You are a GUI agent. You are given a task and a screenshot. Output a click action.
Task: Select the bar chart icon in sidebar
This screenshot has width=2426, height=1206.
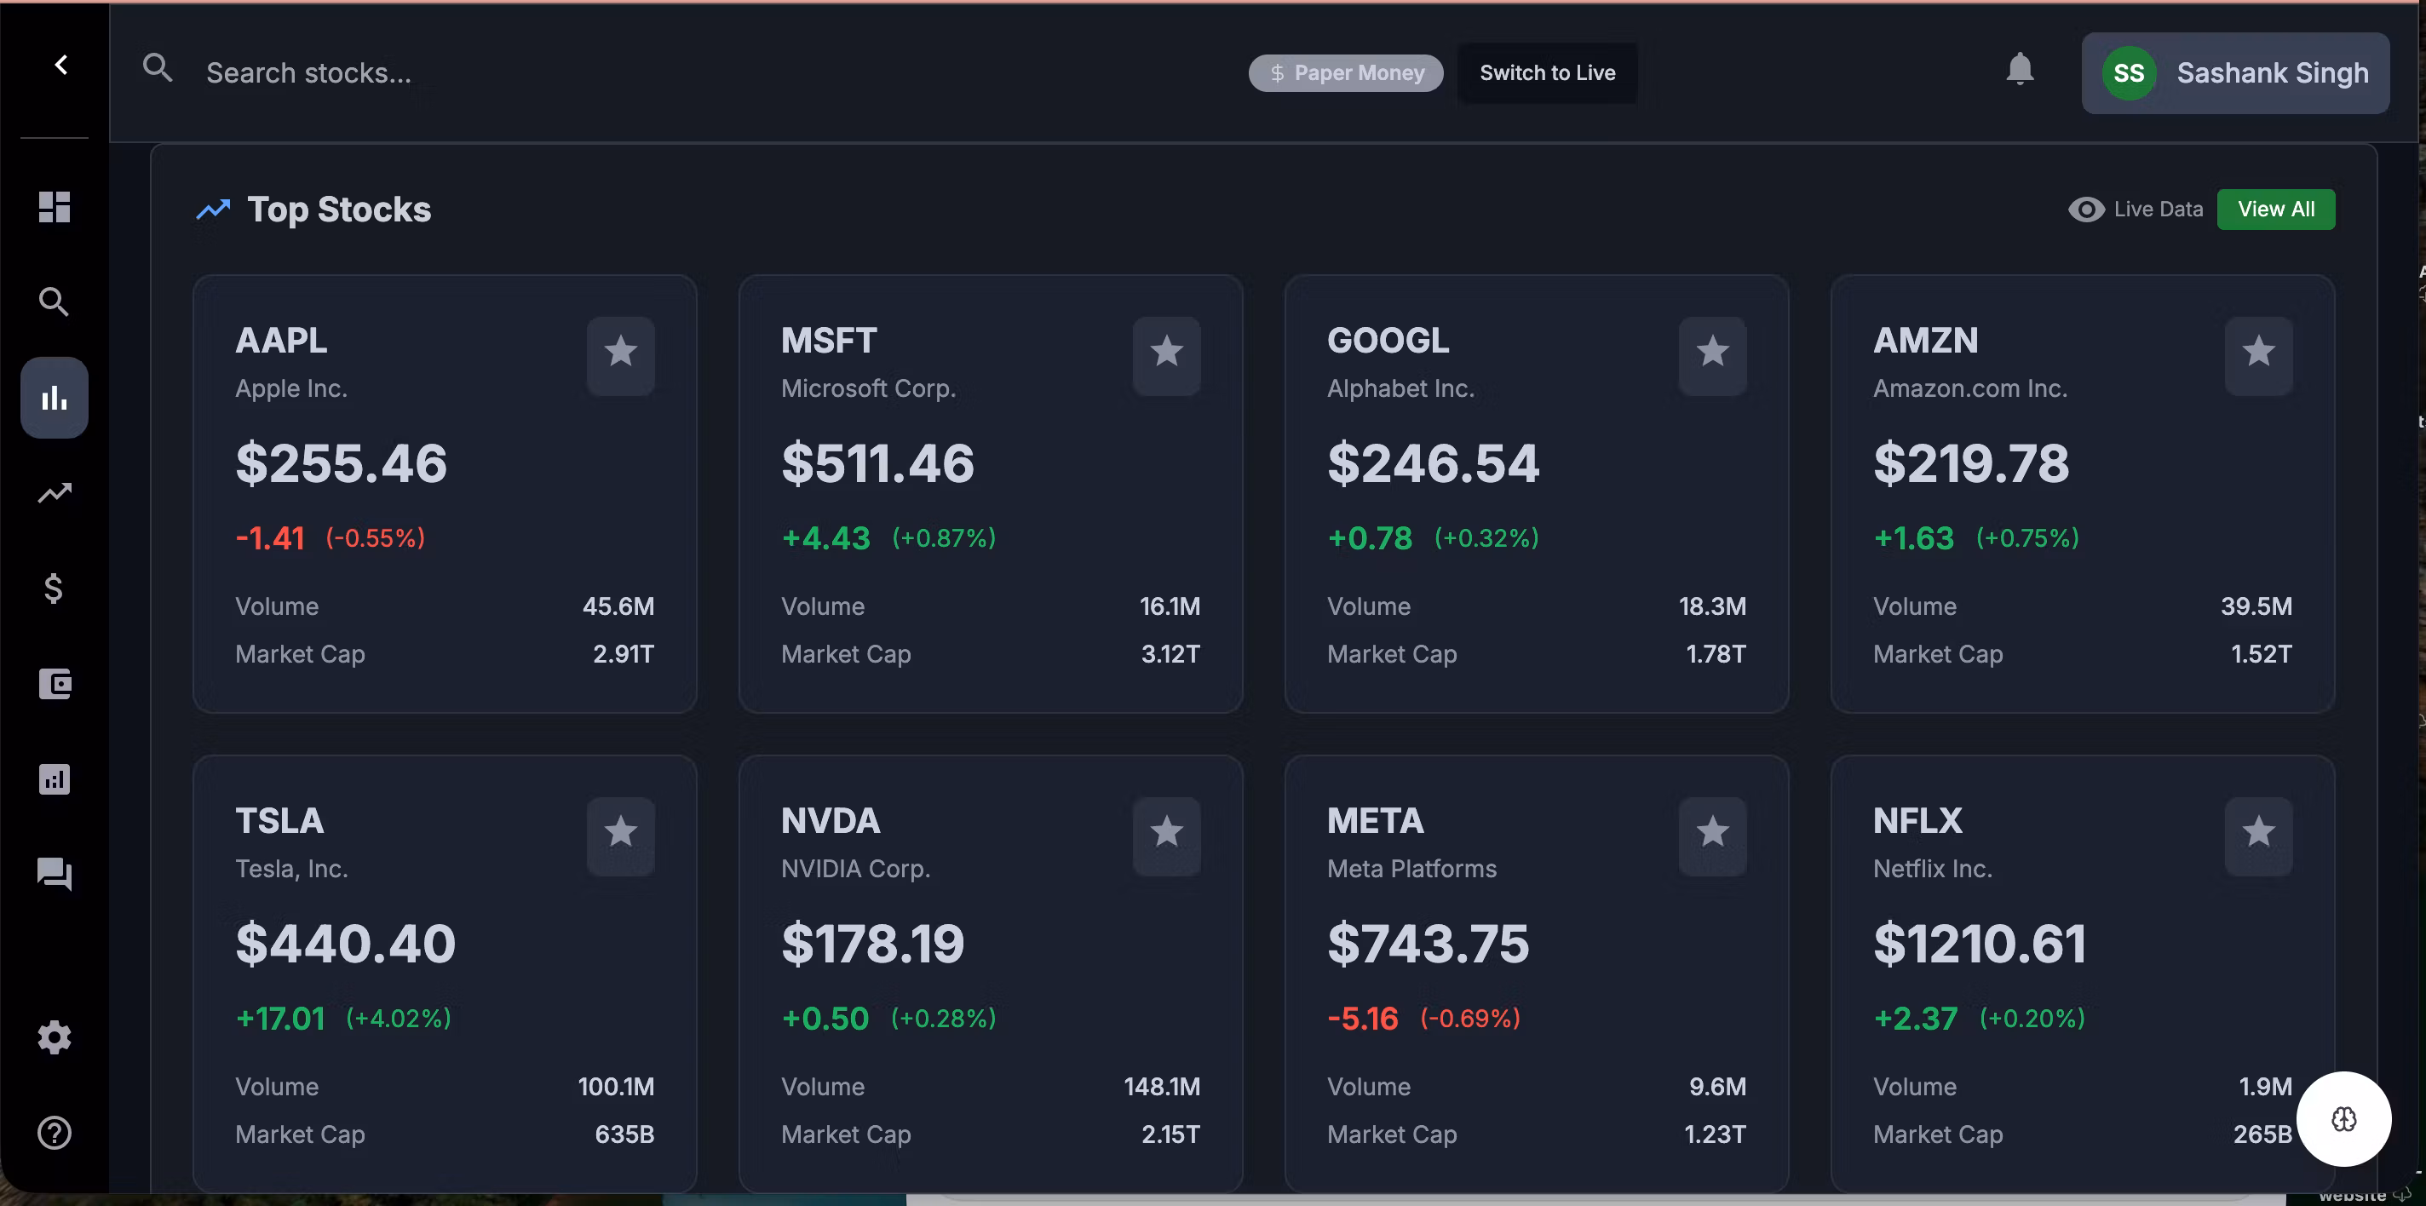coord(55,399)
